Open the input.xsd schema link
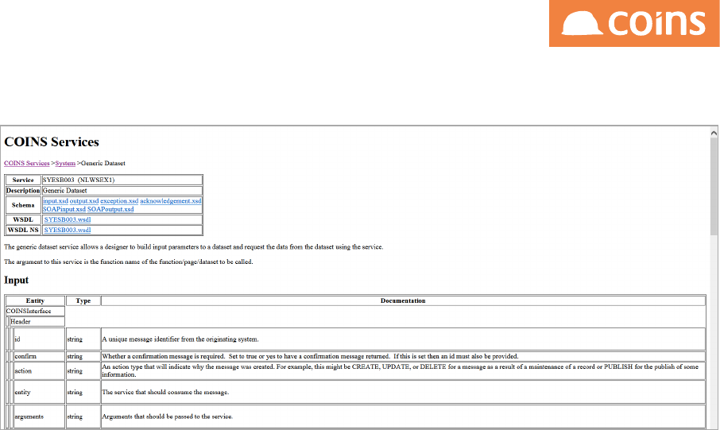 pos(55,201)
